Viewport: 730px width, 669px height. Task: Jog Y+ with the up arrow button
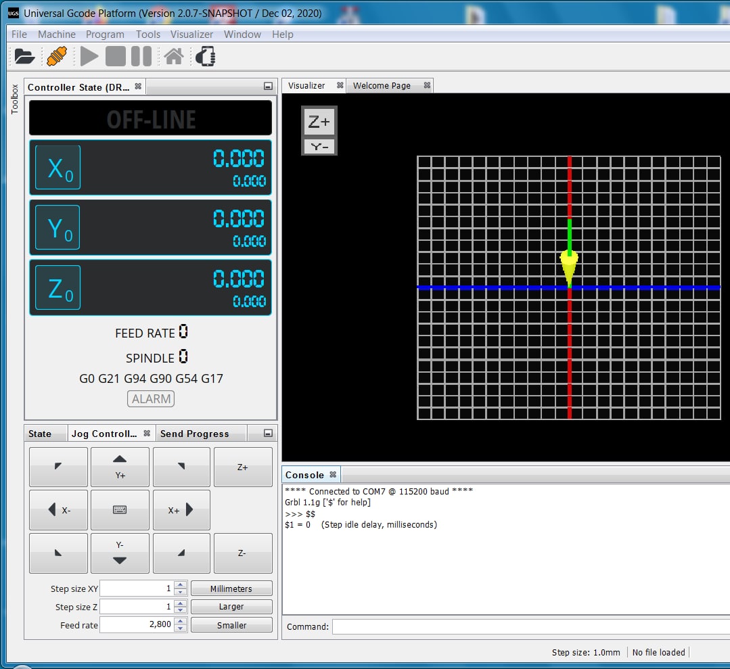120,467
